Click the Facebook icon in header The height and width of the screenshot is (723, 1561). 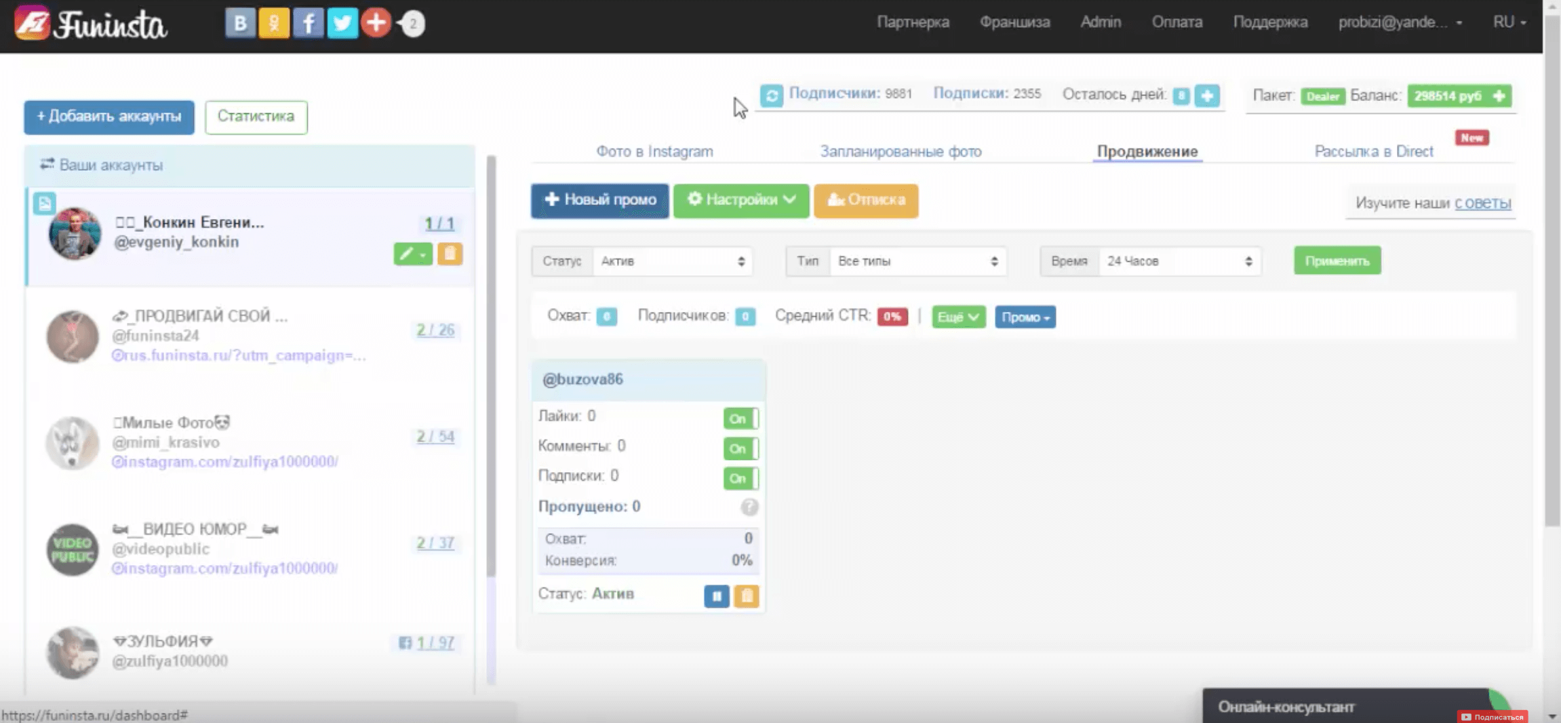coord(308,24)
